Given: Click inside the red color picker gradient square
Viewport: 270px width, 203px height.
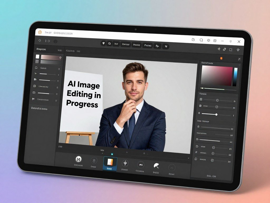Looking at the screenshot, I should tap(217, 76).
